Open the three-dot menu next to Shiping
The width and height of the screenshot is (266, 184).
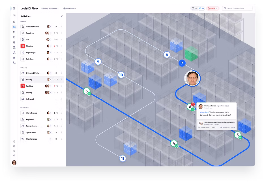61,92
